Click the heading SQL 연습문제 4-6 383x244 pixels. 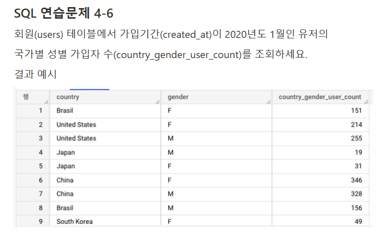tap(64, 13)
